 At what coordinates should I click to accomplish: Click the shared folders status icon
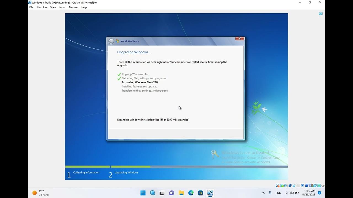coord(298,186)
